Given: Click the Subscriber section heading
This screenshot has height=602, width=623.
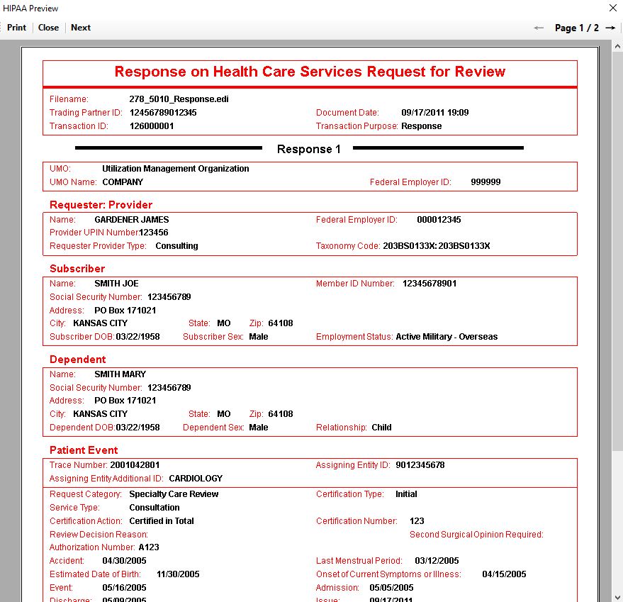Looking at the screenshot, I should [77, 269].
